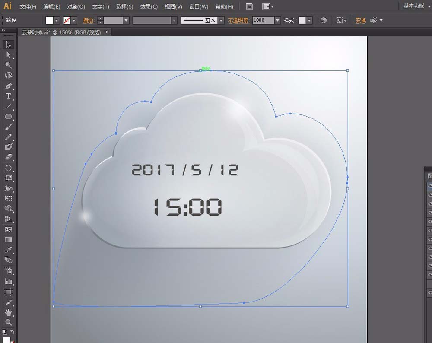Reset to default fill and stroke
Viewport: 432px width, 343px height.
pyautogui.click(x=4, y=332)
